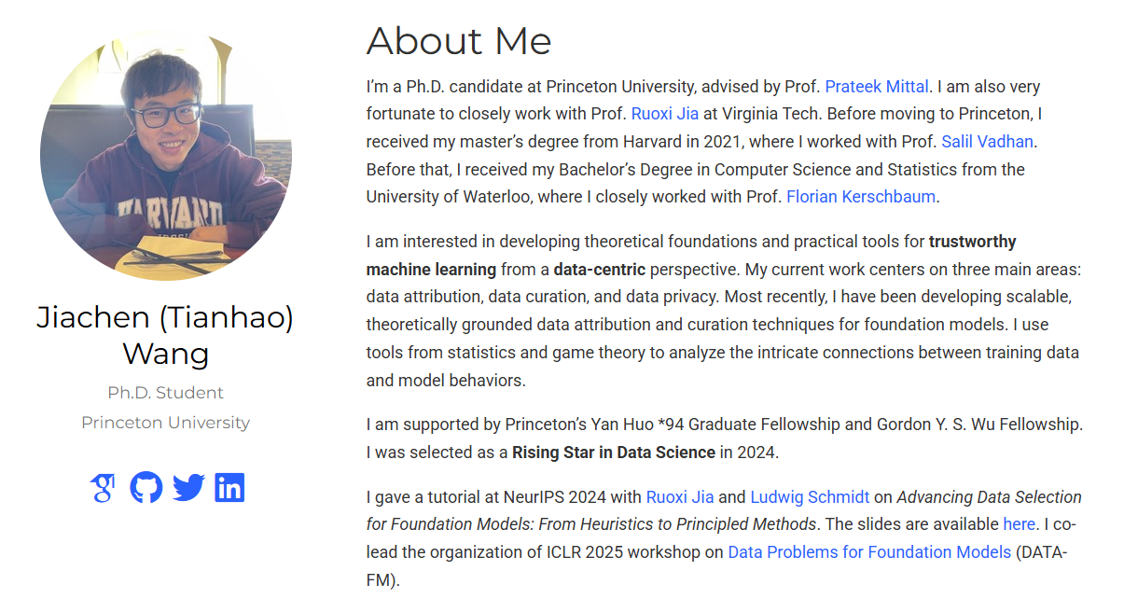Click the 'About Me' heading

[459, 41]
